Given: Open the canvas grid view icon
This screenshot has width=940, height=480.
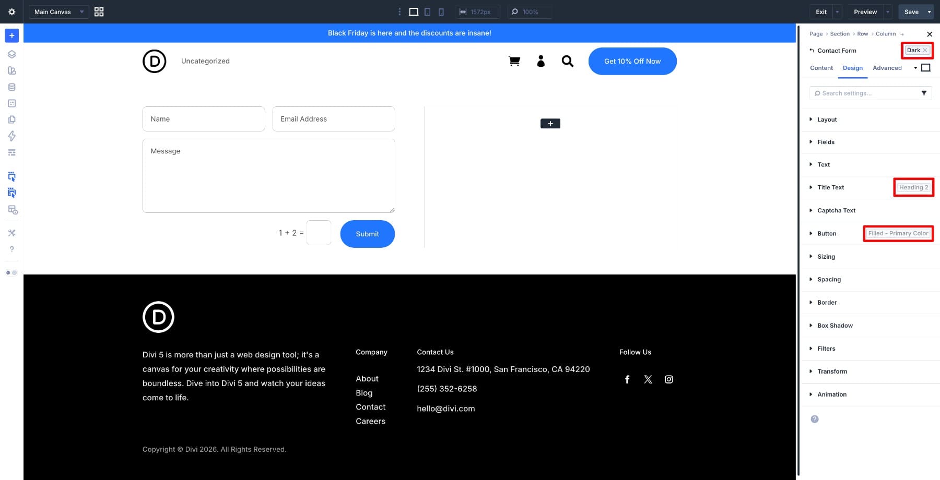Looking at the screenshot, I should (x=99, y=11).
